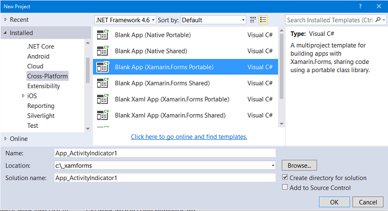The height and width of the screenshot is (211, 388).
Task: Open the dialog help question mark
Action: coord(360,6)
